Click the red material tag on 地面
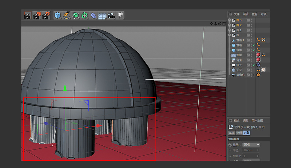 [x=258, y=55]
